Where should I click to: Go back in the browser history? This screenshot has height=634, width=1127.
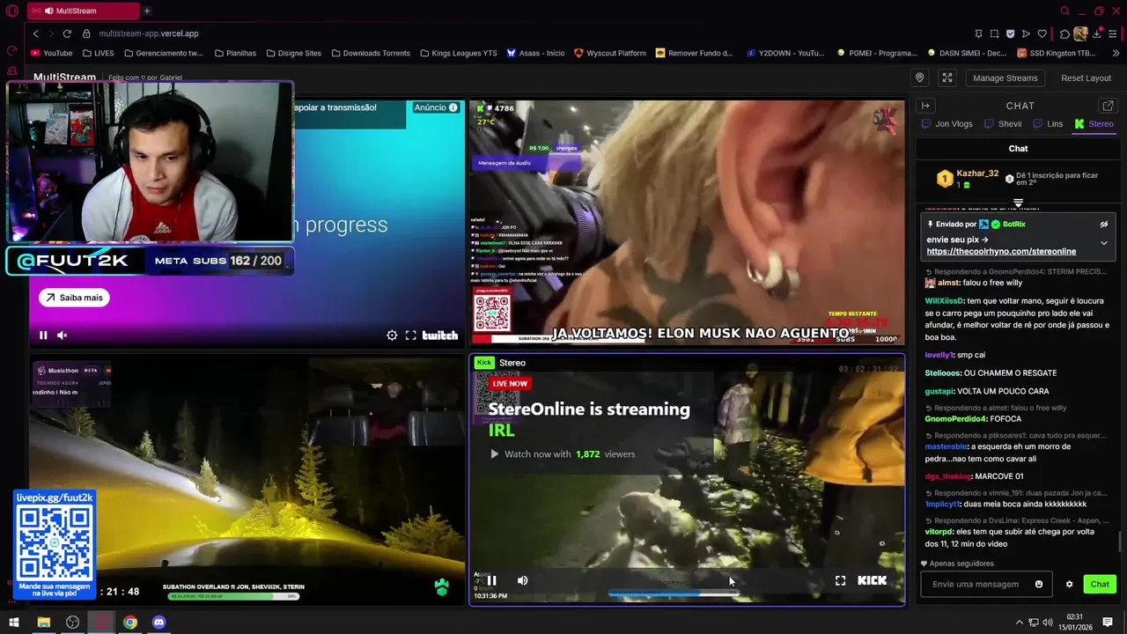(35, 33)
